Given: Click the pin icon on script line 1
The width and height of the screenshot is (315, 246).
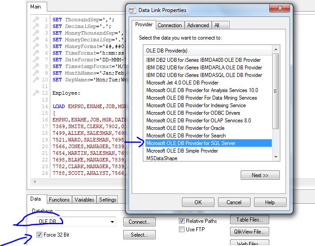Looking at the screenshot, I should point(36,20).
